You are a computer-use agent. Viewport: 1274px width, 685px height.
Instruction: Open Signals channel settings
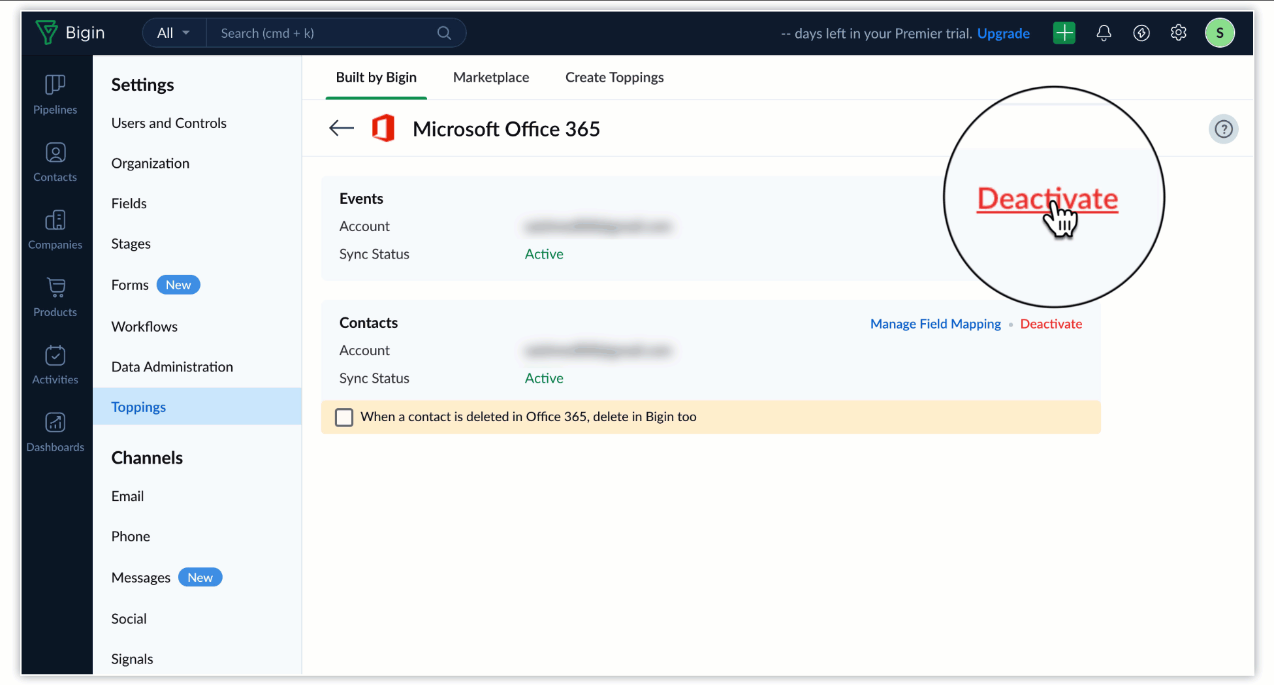point(132,659)
